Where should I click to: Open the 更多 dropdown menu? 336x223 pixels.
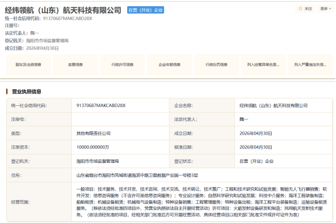pos(325,8)
